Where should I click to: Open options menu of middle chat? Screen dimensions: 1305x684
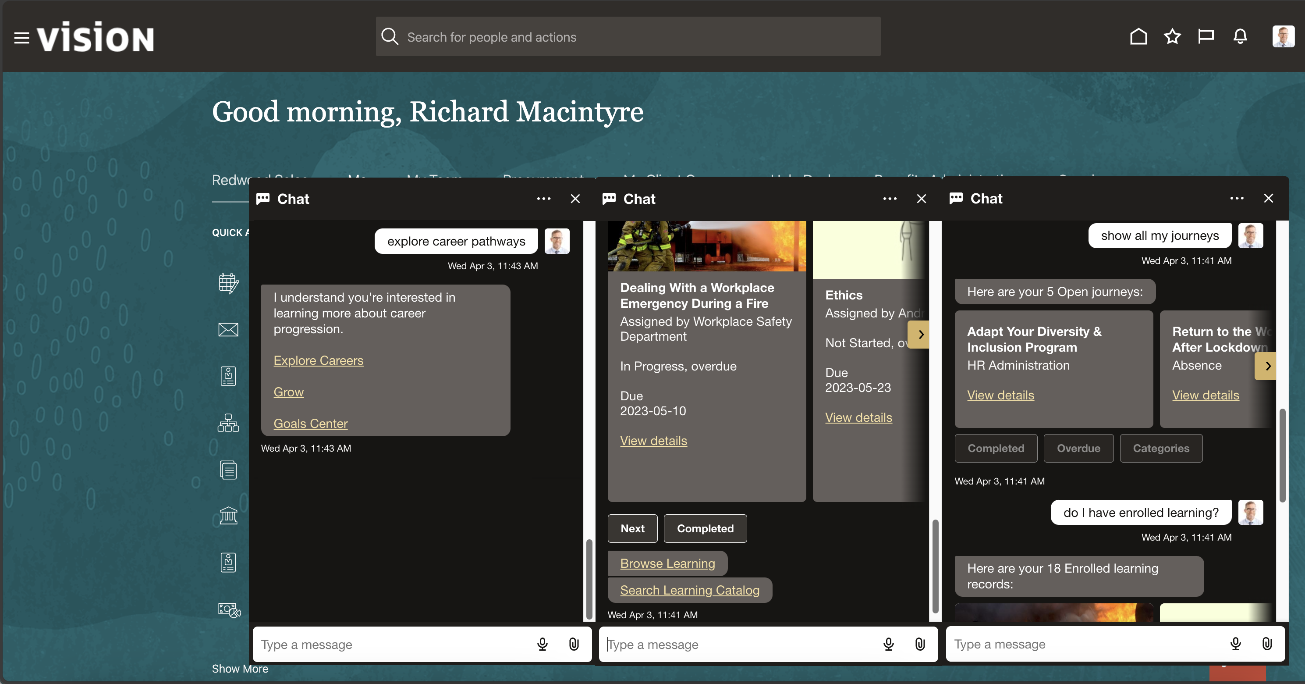click(890, 199)
